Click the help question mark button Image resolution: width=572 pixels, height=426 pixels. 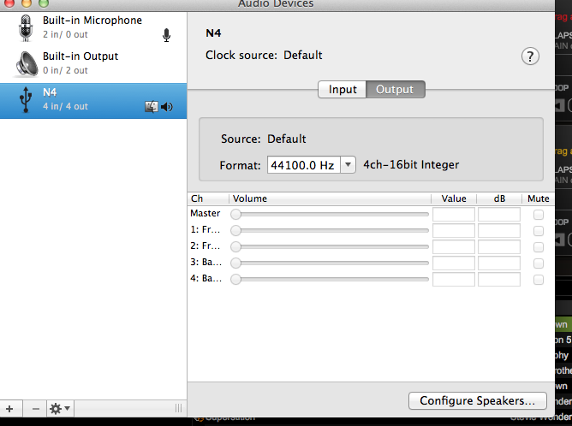[530, 56]
